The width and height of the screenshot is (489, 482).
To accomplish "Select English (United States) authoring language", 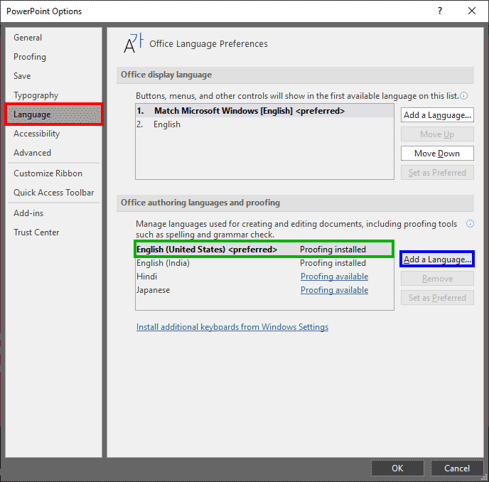I will (264, 250).
